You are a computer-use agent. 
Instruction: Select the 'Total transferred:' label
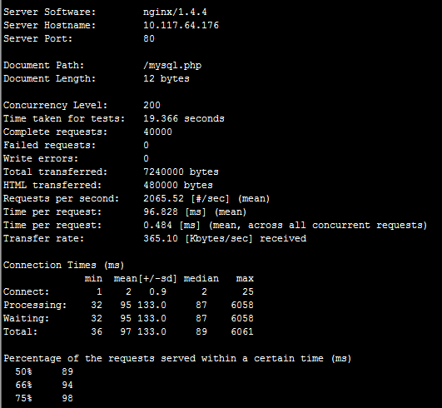[x=55, y=172]
